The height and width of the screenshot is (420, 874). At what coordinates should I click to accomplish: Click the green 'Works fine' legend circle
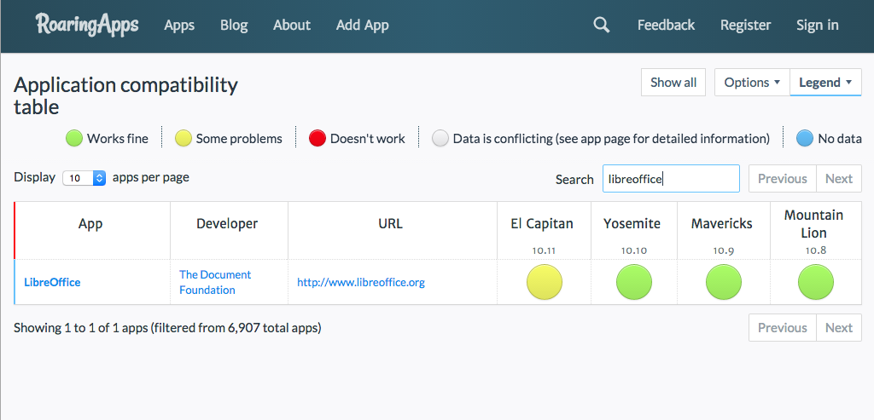click(x=74, y=139)
